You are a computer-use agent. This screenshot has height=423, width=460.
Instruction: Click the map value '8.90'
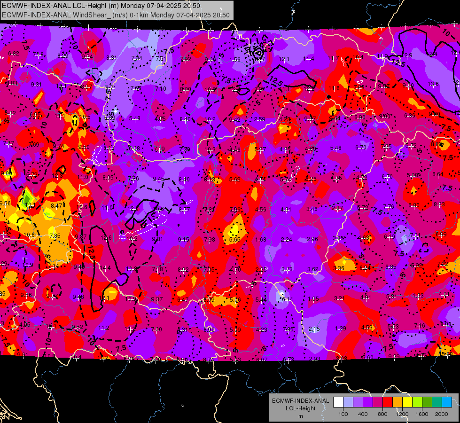(209, 329)
